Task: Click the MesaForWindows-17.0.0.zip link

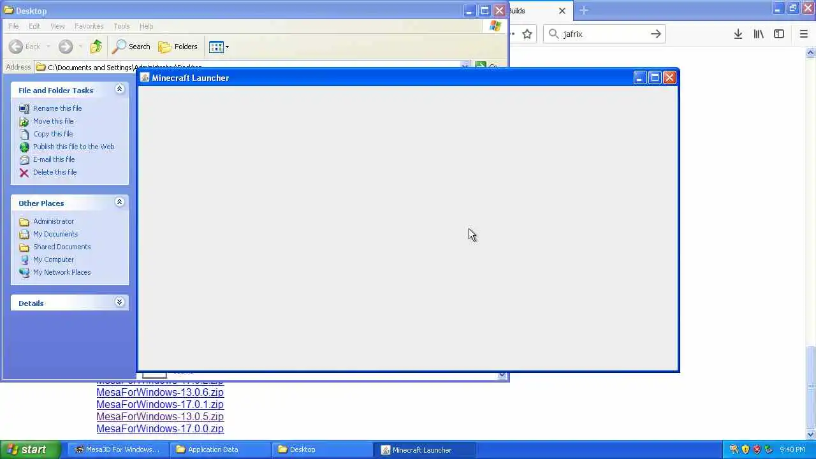Action: point(160,429)
